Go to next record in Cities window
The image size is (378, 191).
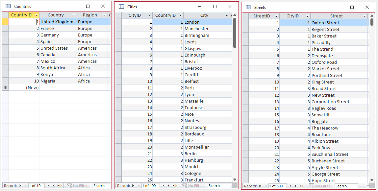(x=164, y=186)
